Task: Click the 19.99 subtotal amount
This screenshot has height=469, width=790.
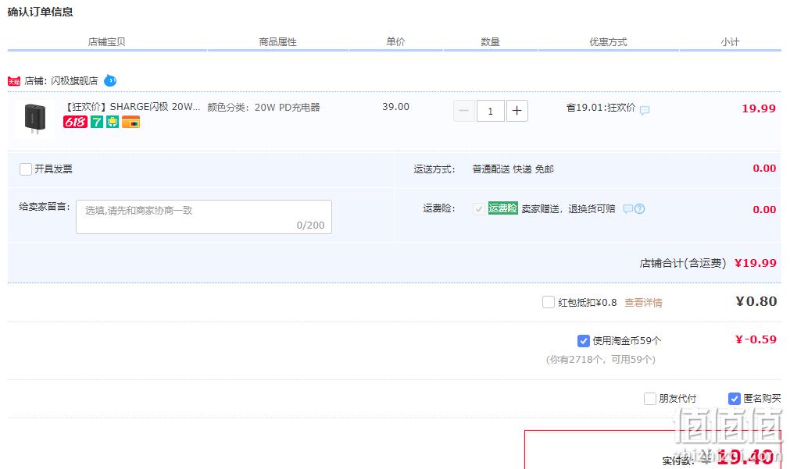Action: point(759,108)
